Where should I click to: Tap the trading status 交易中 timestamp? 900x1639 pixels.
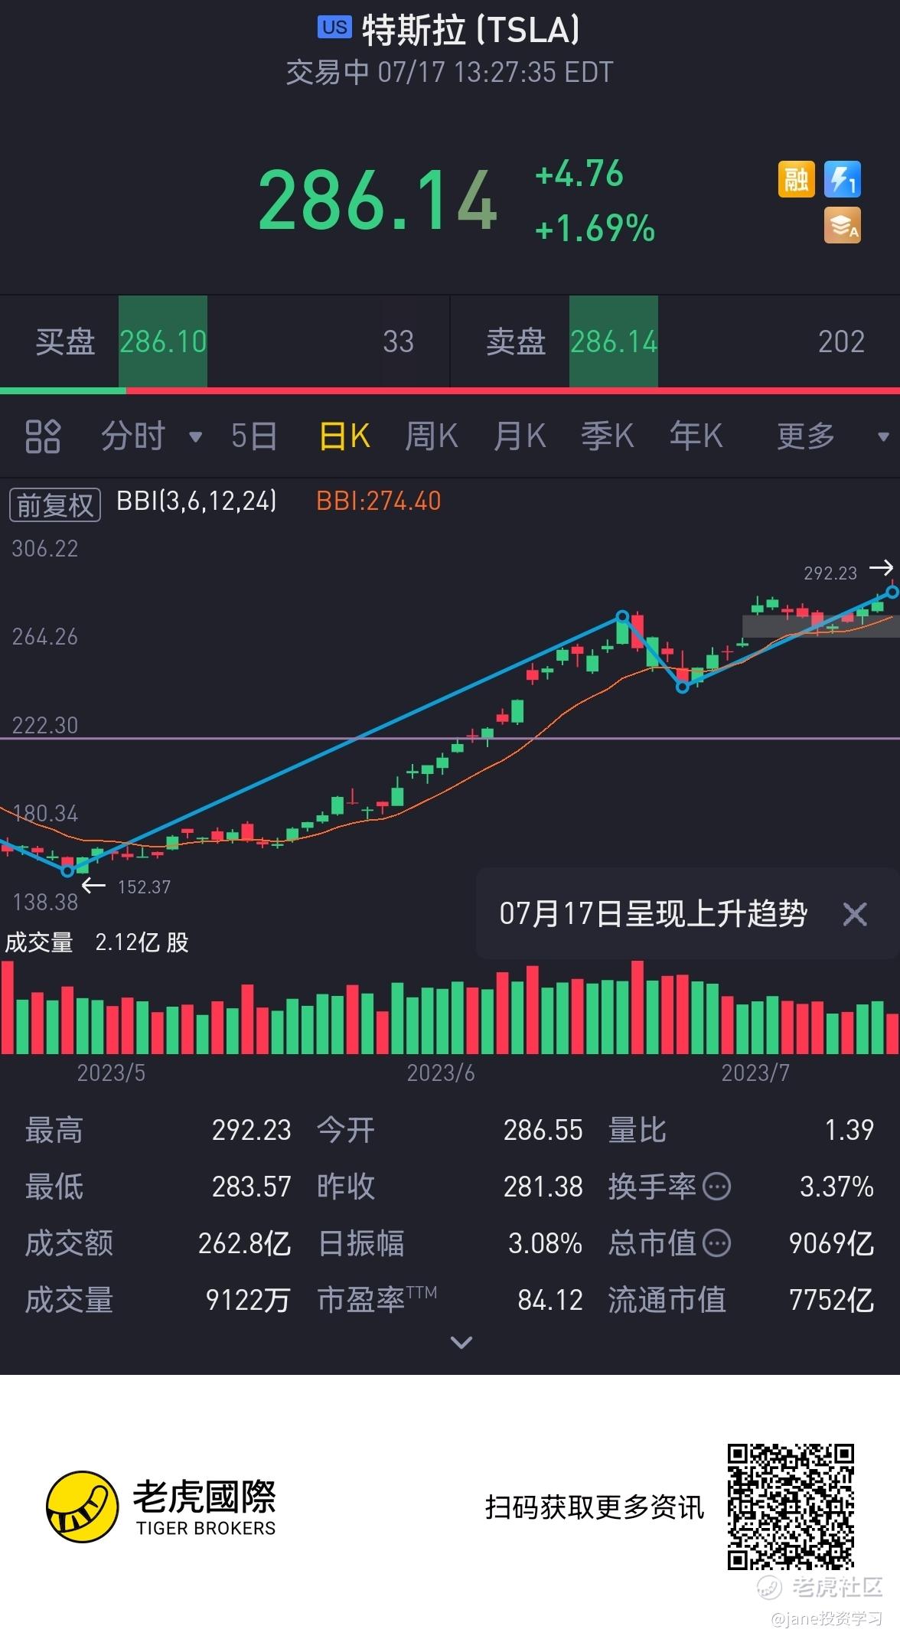[450, 73]
